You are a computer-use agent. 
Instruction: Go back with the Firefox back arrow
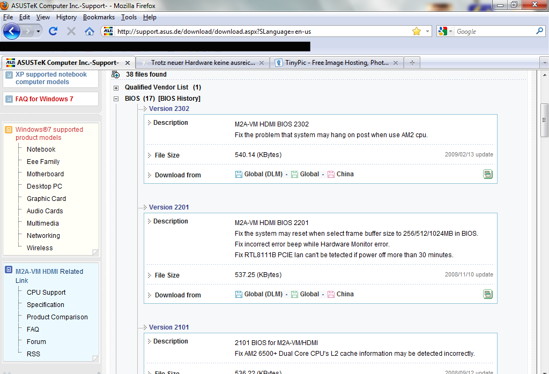coord(12,32)
